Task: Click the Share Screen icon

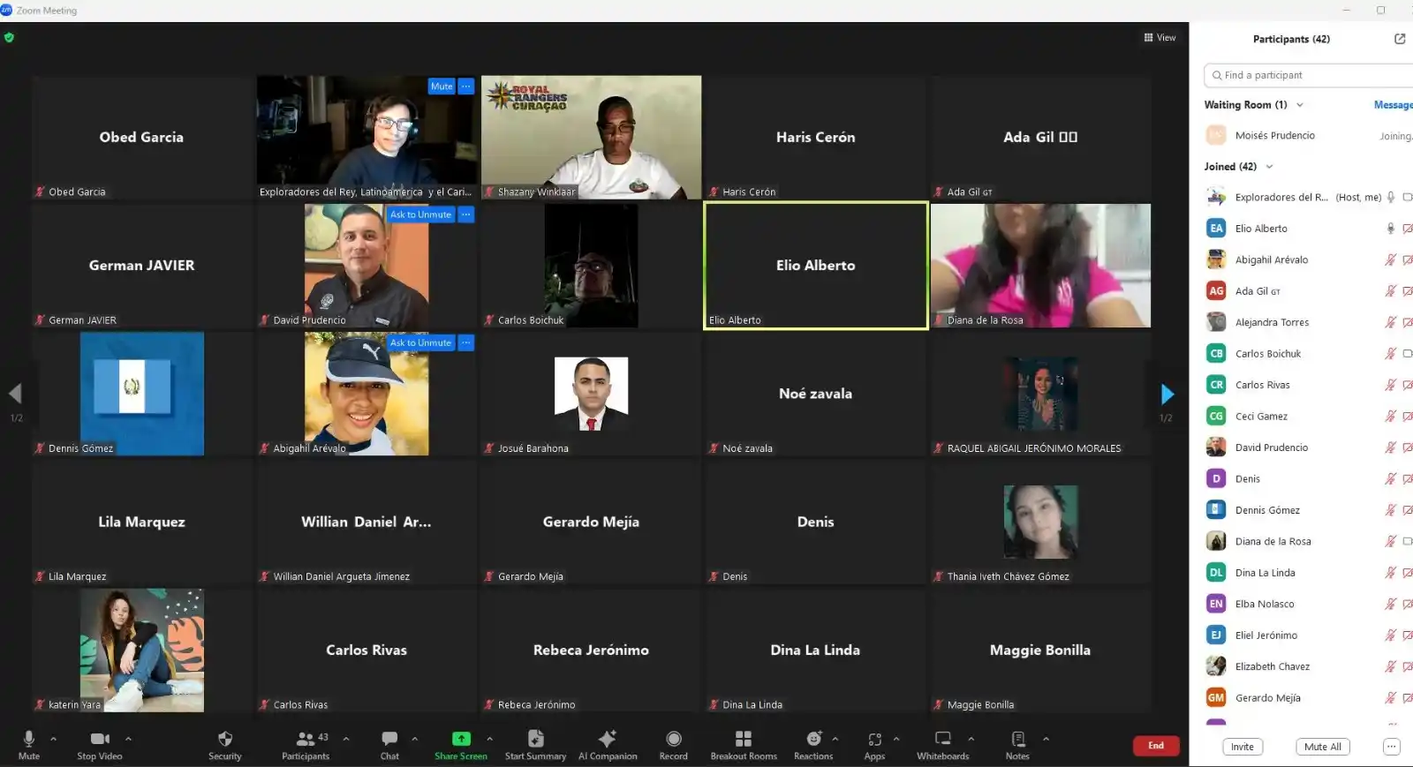Action: tap(460, 740)
